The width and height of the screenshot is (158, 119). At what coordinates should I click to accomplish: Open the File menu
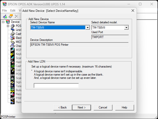click(x=5, y=11)
